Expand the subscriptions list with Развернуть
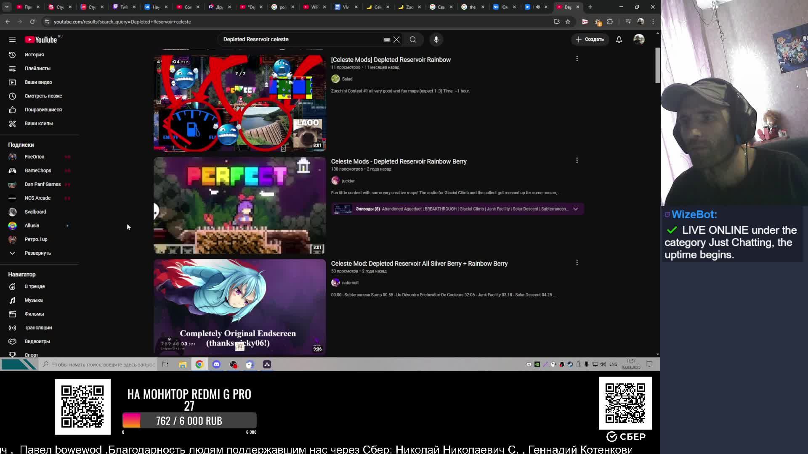 coord(37,253)
